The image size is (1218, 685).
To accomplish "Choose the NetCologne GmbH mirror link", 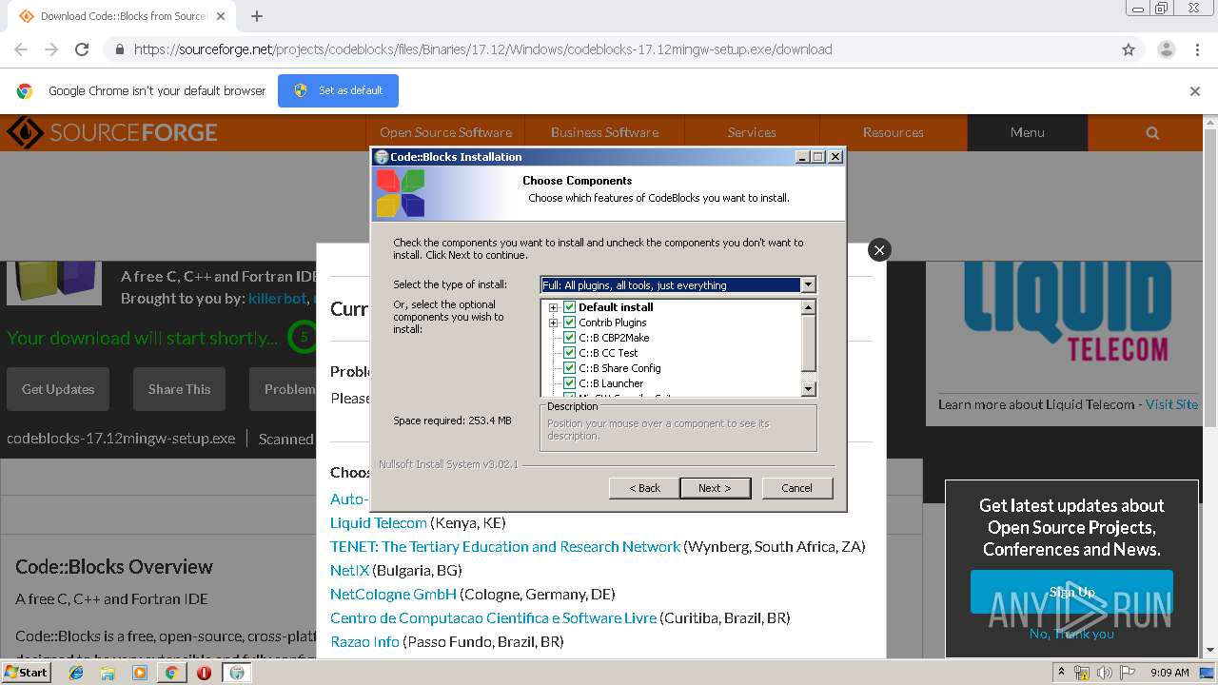I will 393,594.
